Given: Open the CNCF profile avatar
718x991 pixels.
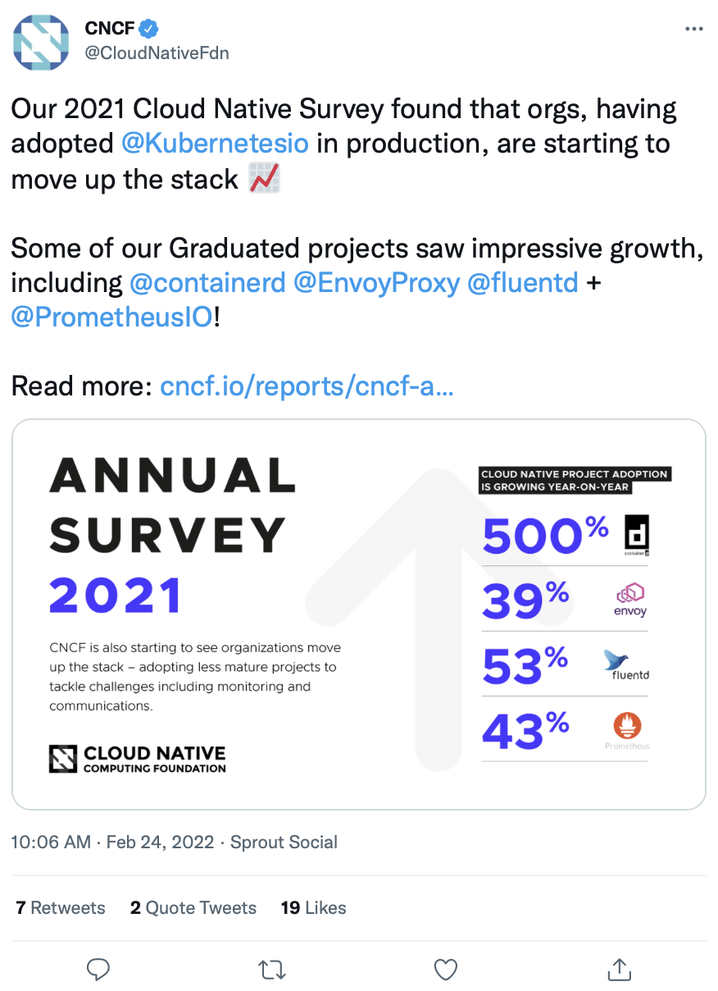Looking at the screenshot, I should (x=41, y=41).
